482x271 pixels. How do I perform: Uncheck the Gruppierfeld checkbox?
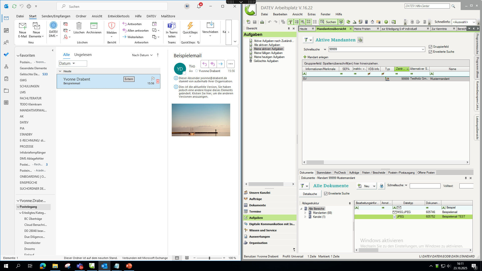pyautogui.click(x=431, y=47)
